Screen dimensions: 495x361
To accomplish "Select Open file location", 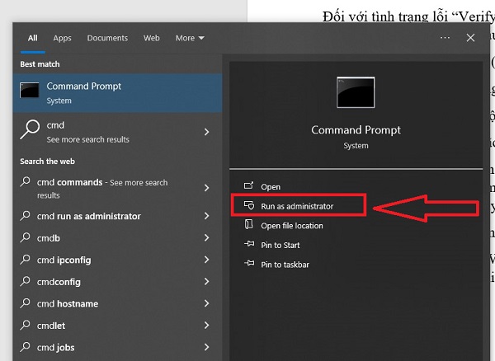I will coord(292,226).
